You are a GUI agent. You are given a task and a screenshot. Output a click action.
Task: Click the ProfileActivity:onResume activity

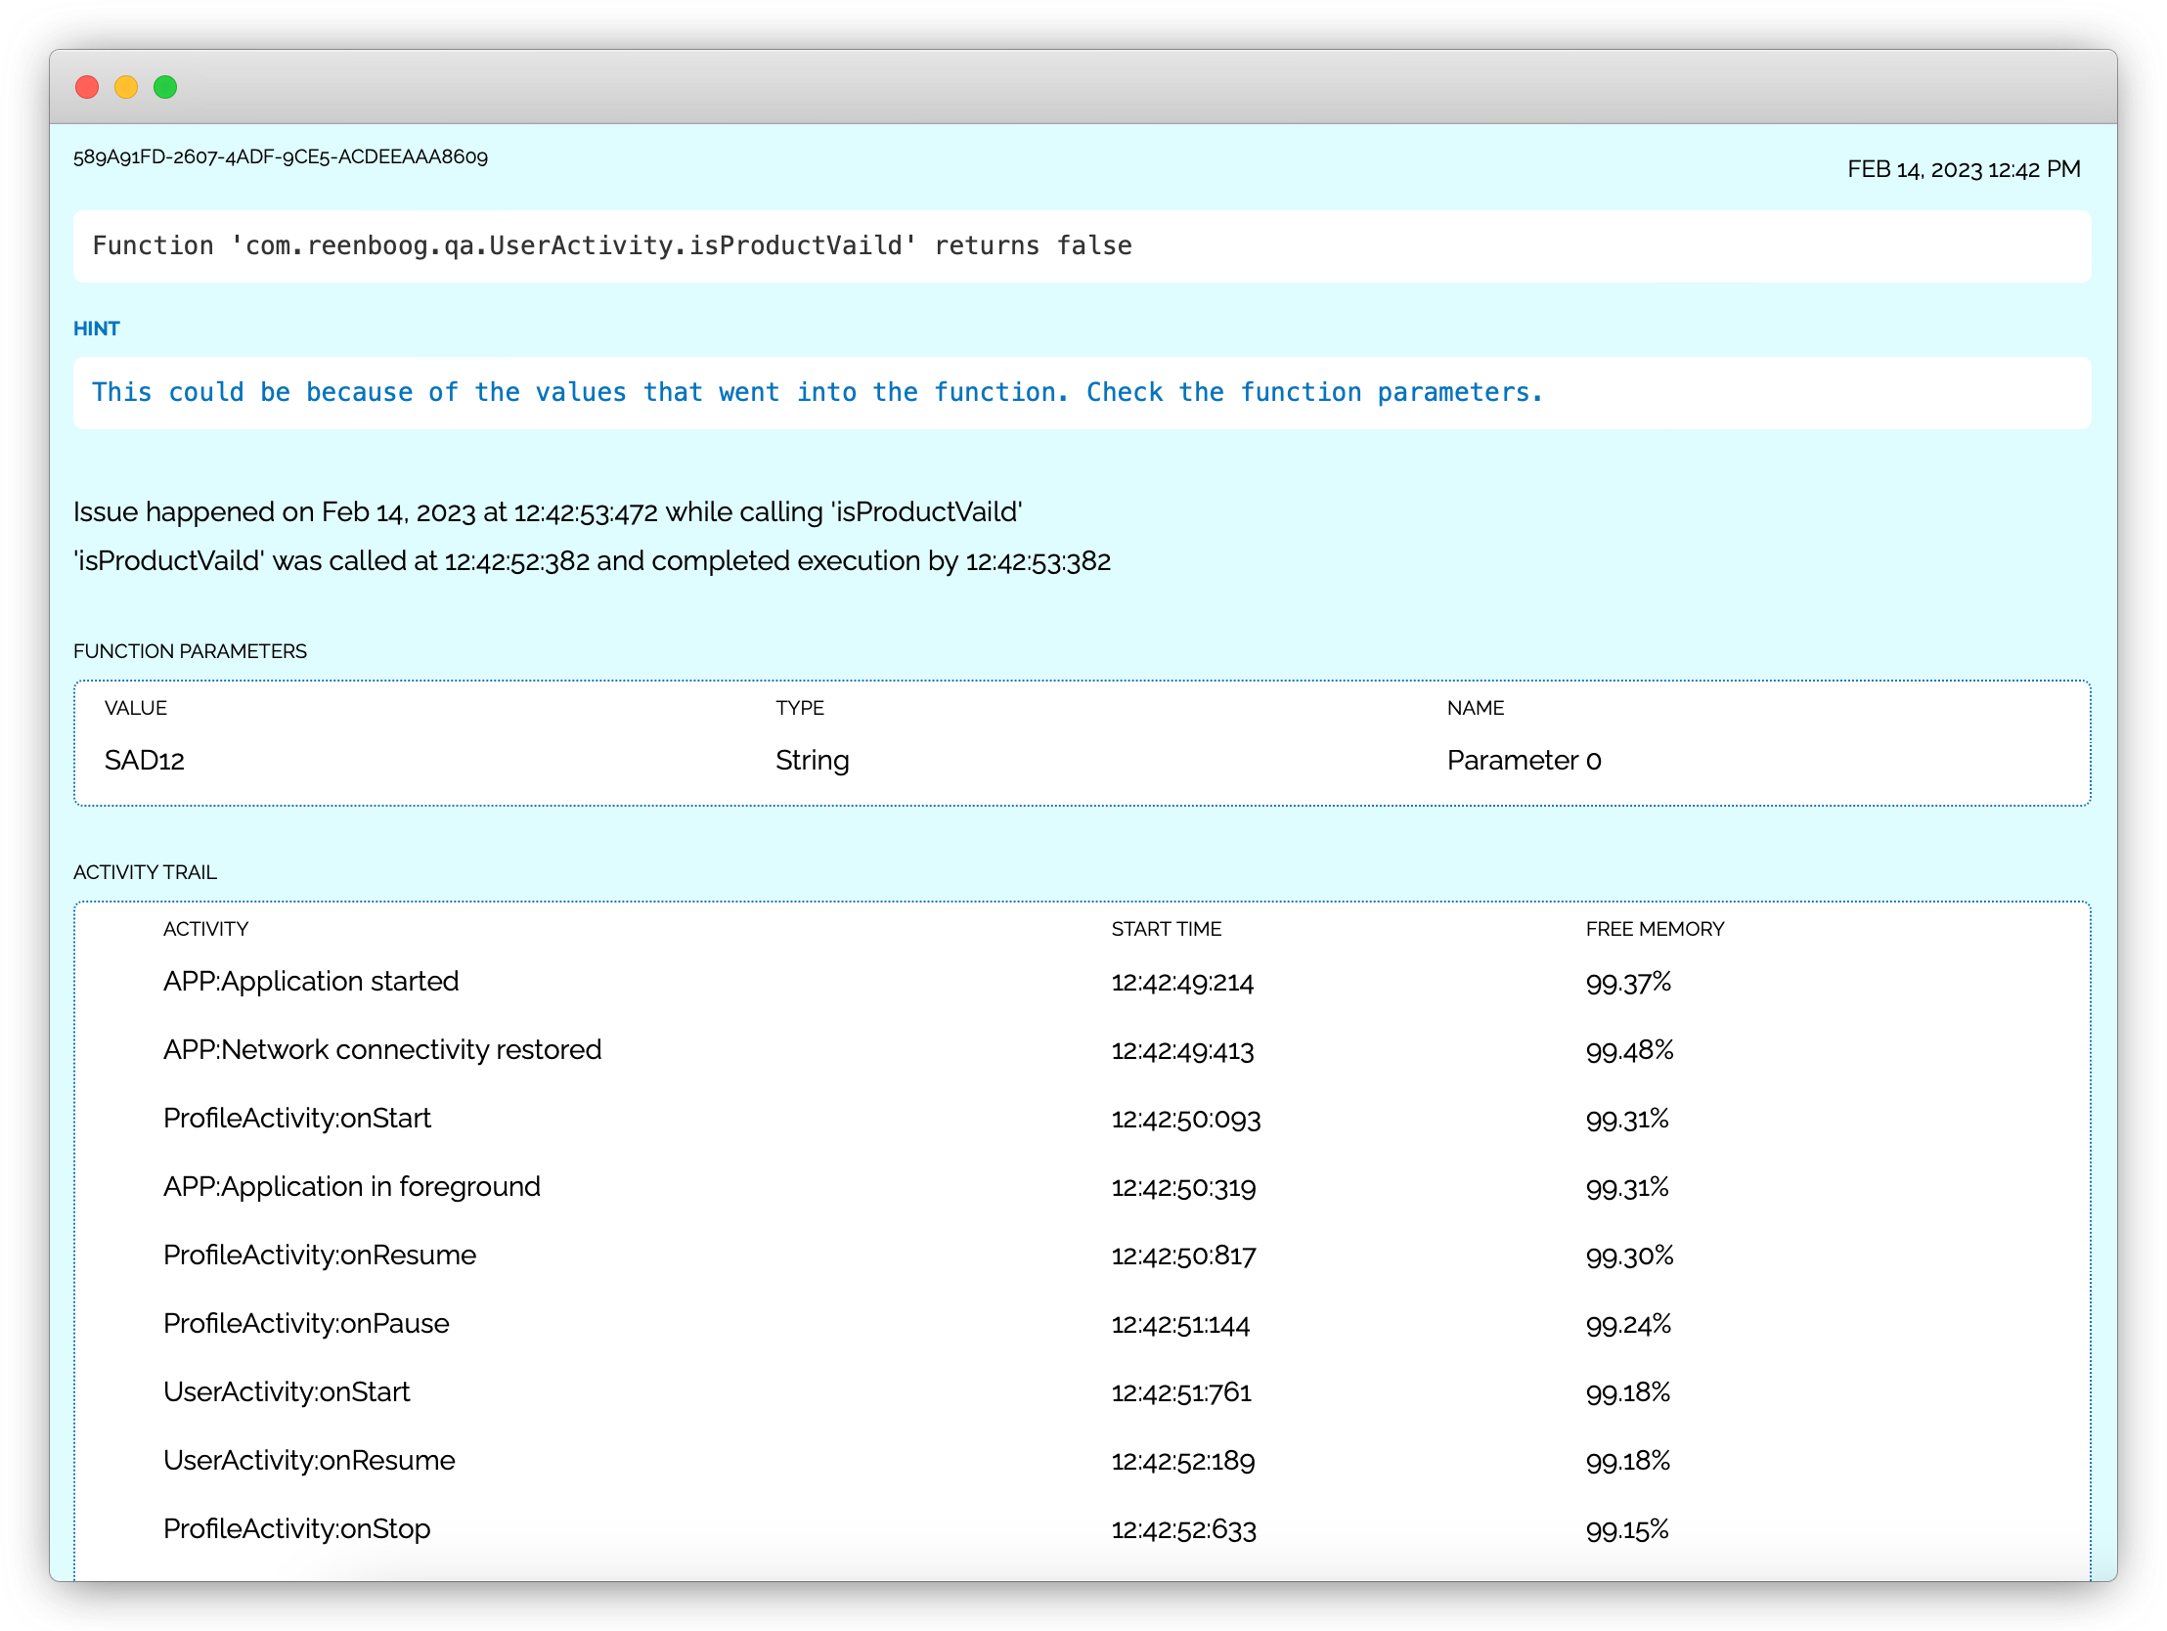pos(320,1256)
